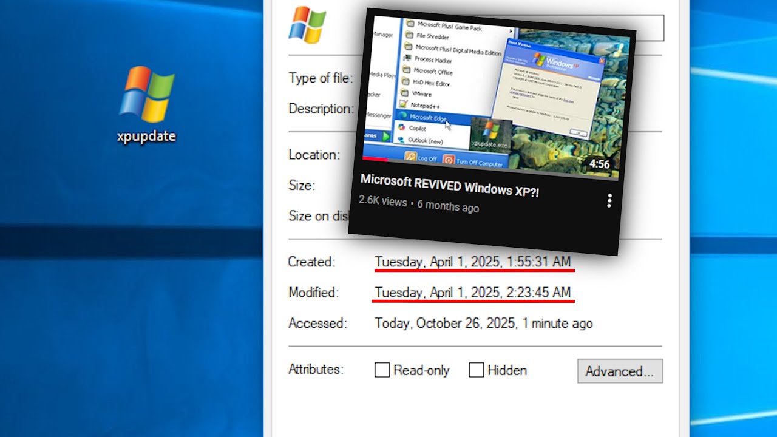Click the 'Description:' label
The height and width of the screenshot is (437, 777).
[321, 109]
